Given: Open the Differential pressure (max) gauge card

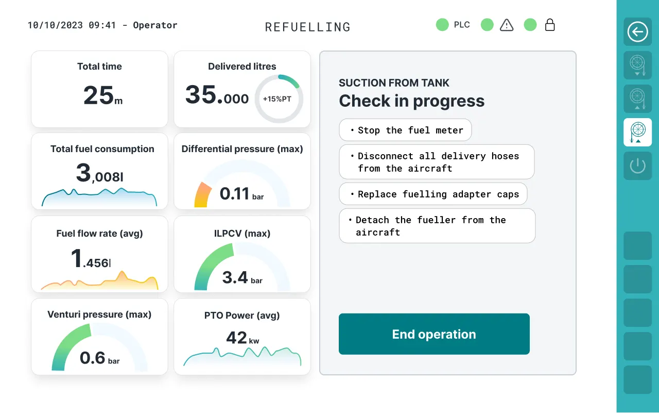Looking at the screenshot, I should [242, 171].
